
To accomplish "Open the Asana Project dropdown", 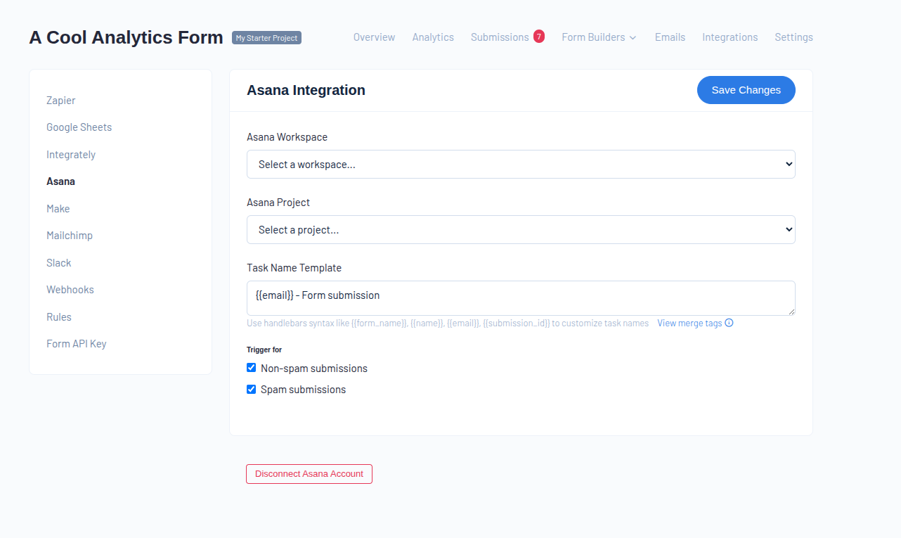I will coord(521,229).
